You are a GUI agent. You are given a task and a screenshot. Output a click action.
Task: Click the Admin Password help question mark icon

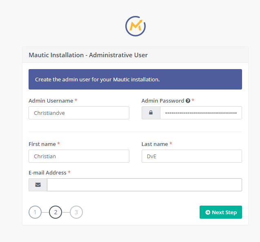tap(188, 101)
